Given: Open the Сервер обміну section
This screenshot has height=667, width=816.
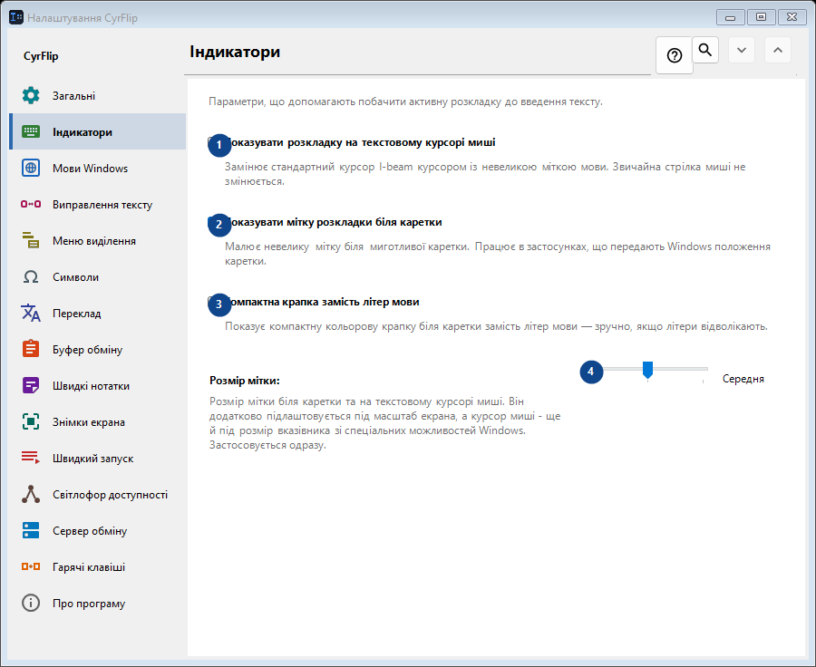Looking at the screenshot, I should pyautogui.click(x=98, y=531).
